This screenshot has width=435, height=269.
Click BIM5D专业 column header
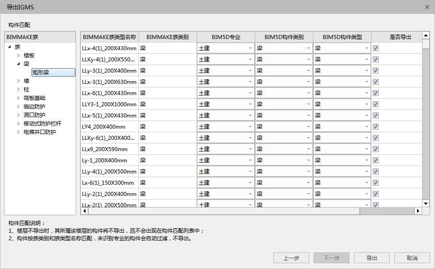pyautogui.click(x=226, y=37)
